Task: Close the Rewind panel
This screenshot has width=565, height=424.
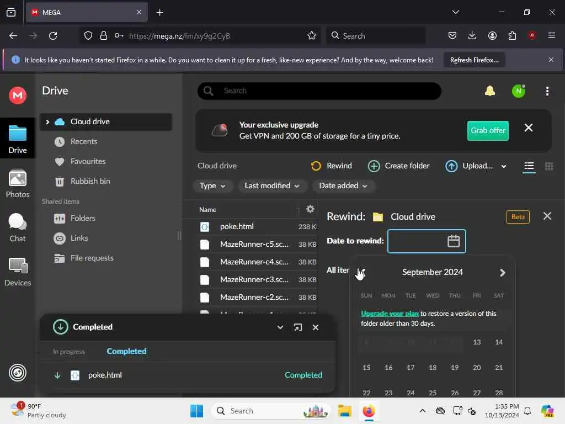Action: (x=547, y=216)
